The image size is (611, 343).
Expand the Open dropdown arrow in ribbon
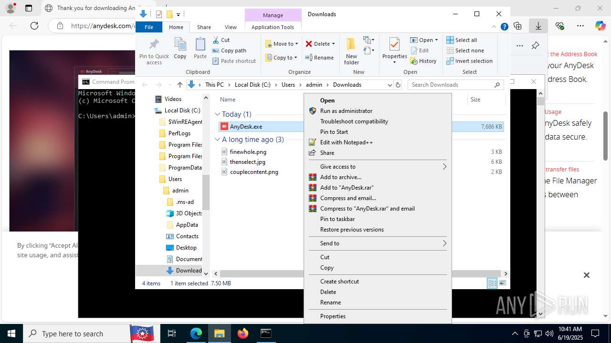(436, 40)
